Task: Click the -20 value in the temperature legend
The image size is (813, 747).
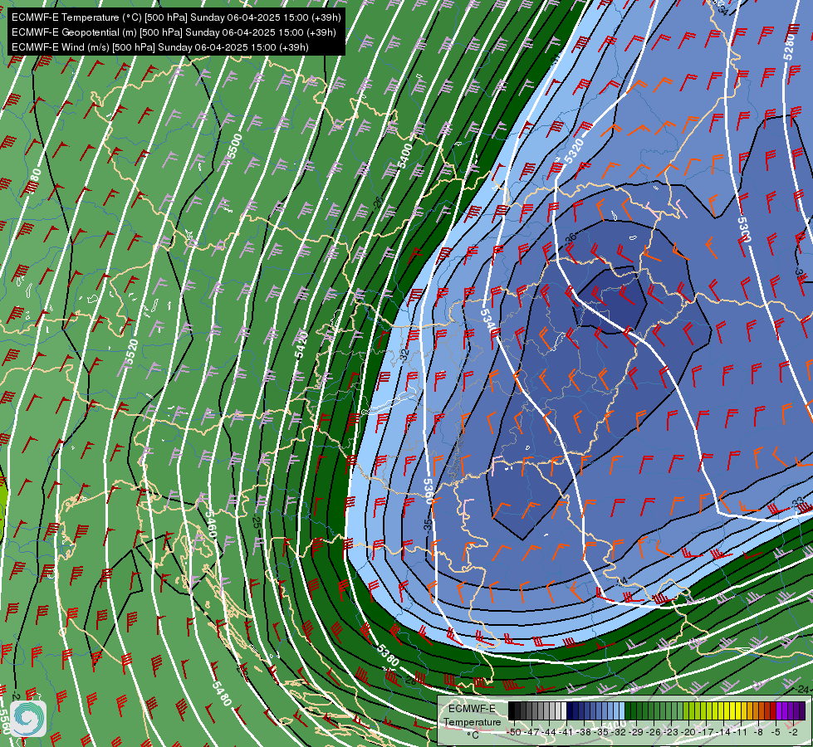Action: click(688, 732)
